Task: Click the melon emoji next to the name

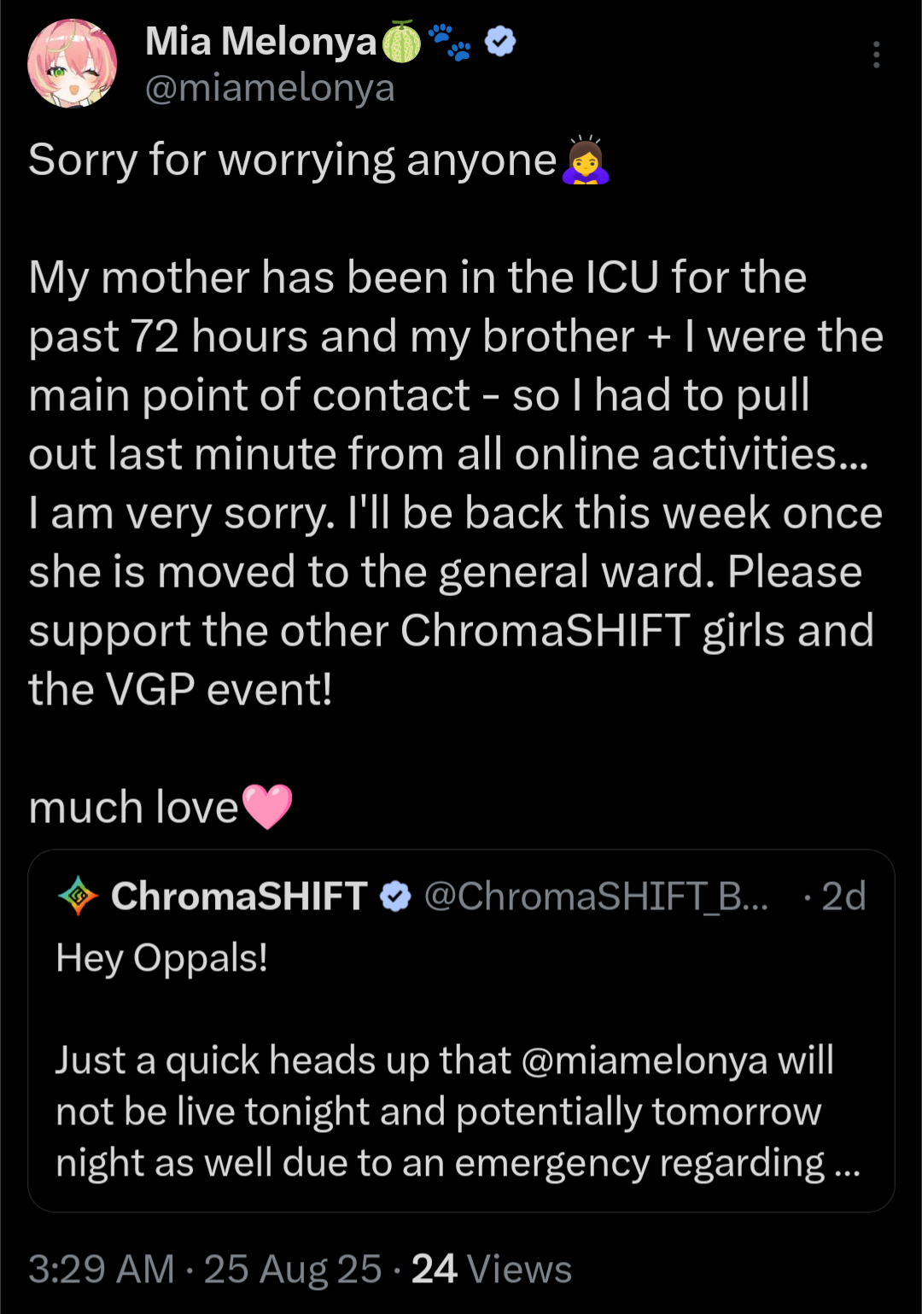Action: 400,42
